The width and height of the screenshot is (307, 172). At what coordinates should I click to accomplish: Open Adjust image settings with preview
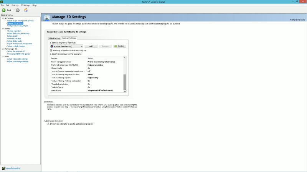point(21,21)
